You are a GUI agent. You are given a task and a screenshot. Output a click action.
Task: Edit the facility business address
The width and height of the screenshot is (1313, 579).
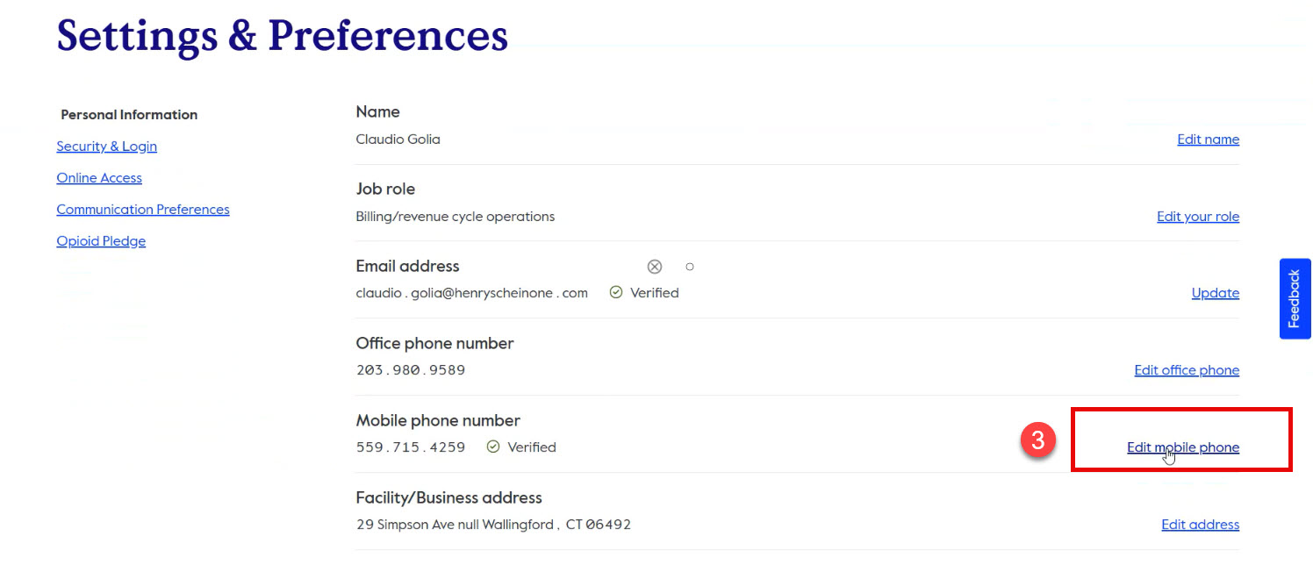[x=1200, y=524]
